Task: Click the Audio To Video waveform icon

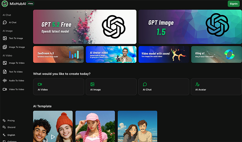Action: coord(5,80)
